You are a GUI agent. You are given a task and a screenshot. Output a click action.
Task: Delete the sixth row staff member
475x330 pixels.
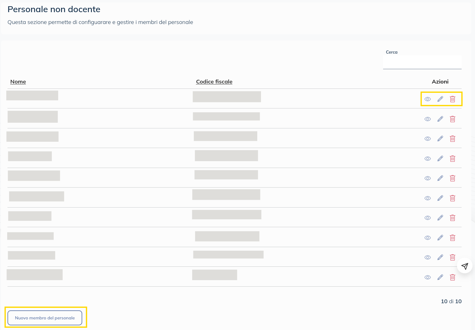pyautogui.click(x=453, y=198)
